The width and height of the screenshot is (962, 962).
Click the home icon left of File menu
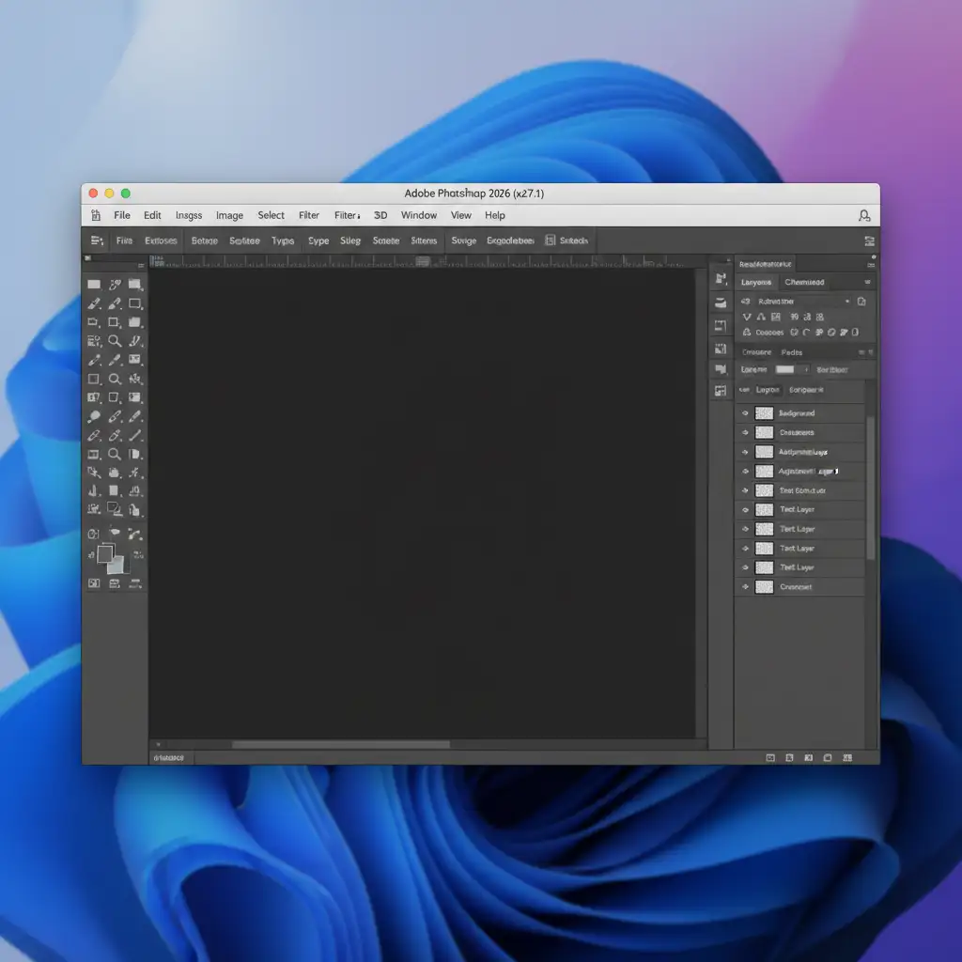pyautogui.click(x=96, y=216)
